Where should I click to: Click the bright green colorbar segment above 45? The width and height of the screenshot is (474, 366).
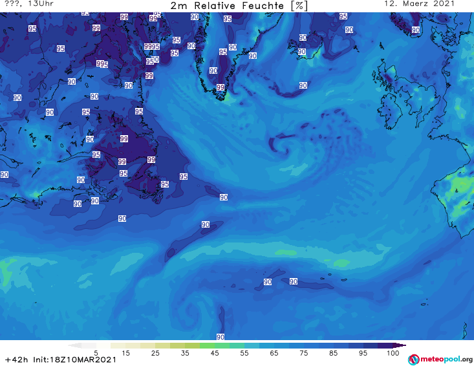click(x=207, y=345)
